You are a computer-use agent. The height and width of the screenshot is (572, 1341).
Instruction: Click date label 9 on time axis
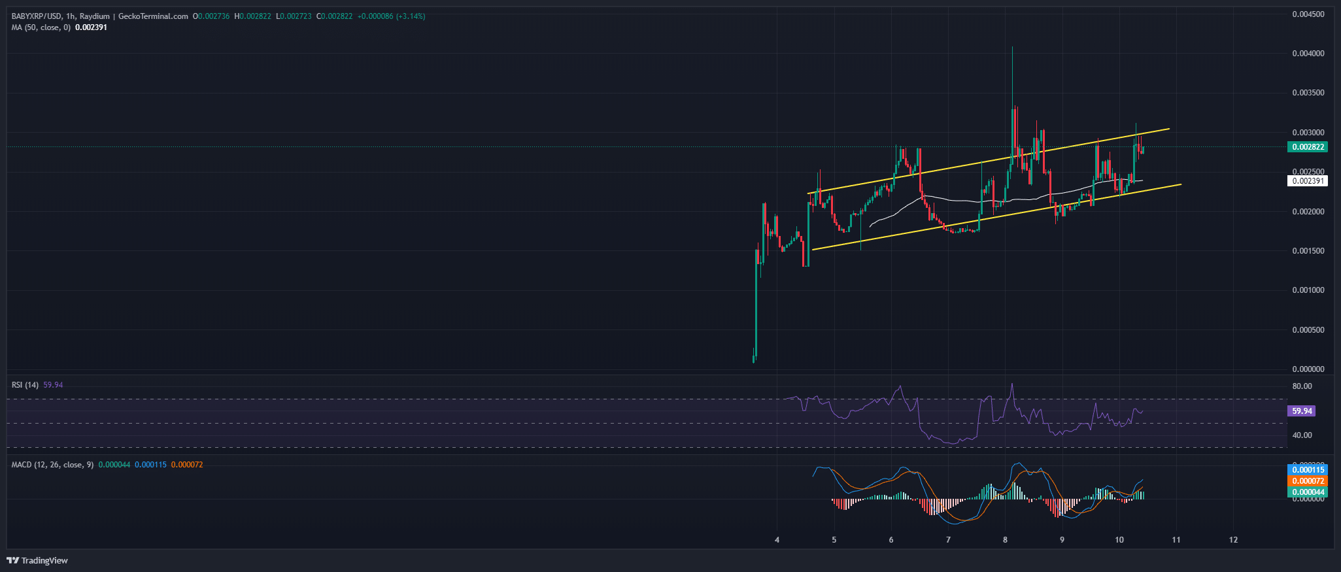[x=1062, y=540]
